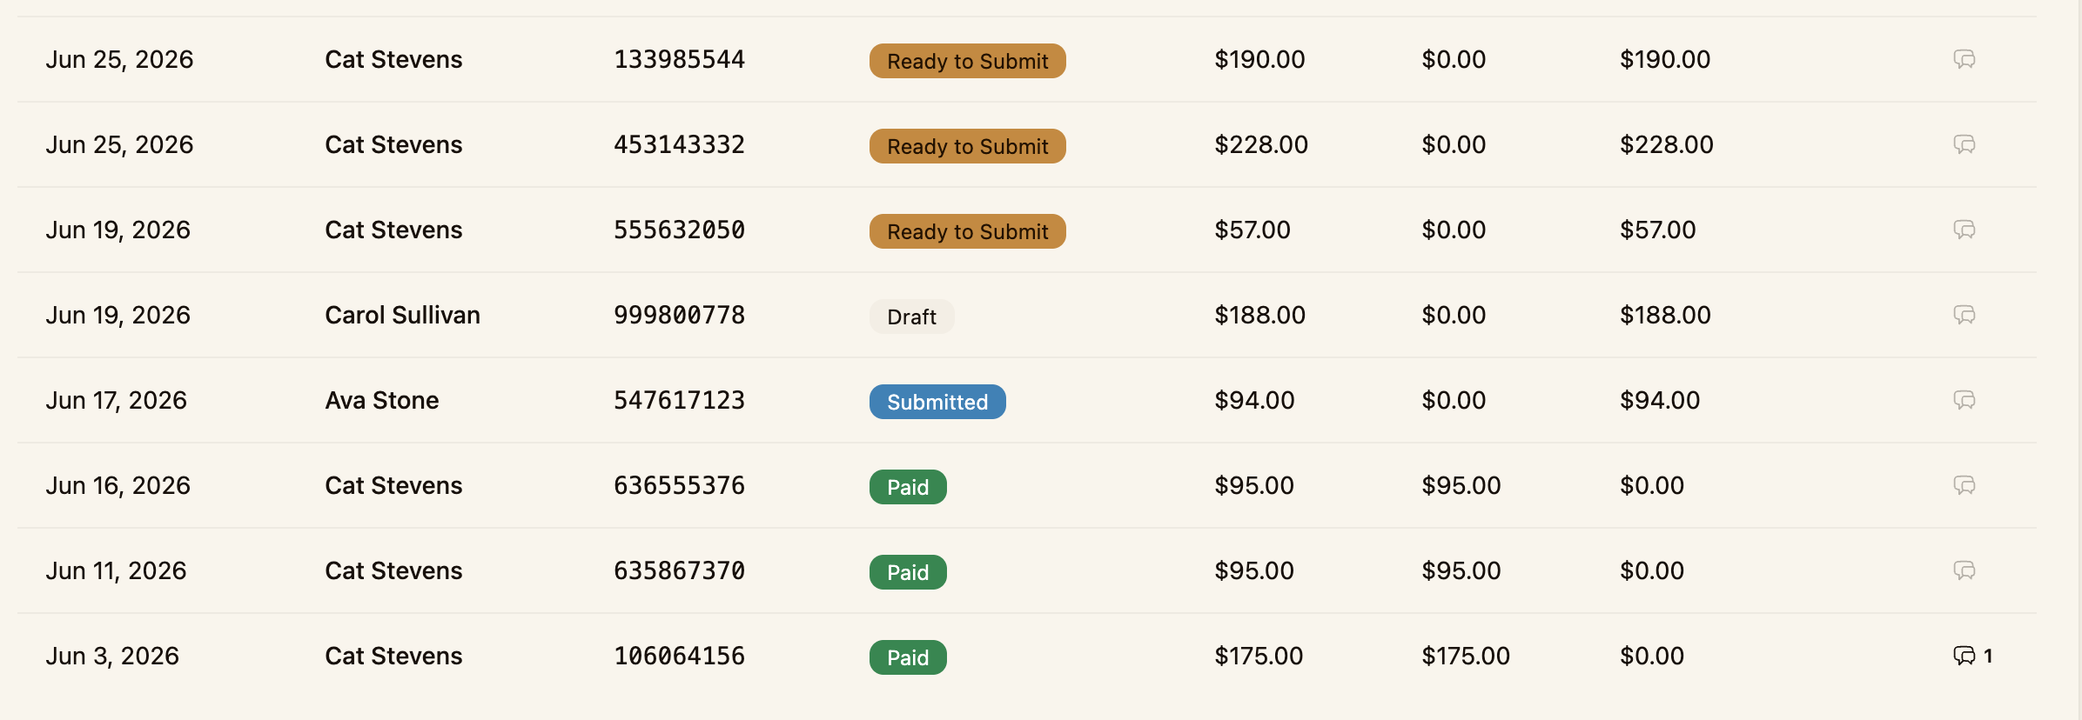Open Ava Stone client name

(x=381, y=400)
